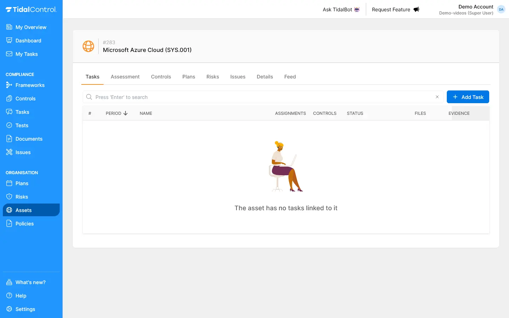509x318 pixels.
Task: Switch to the Assessment tab
Action: (125, 77)
